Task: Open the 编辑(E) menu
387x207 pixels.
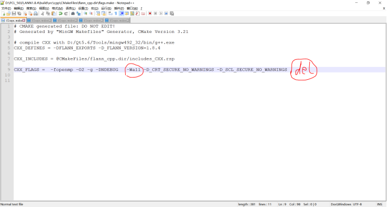Action: tap(18, 8)
